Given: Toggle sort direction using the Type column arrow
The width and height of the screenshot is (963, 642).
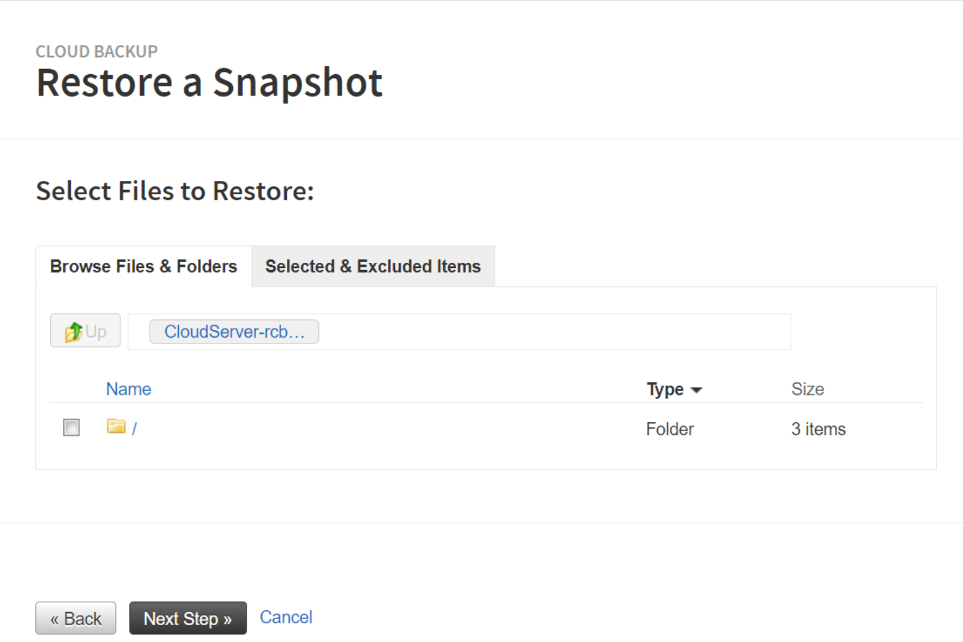Looking at the screenshot, I should point(697,390).
